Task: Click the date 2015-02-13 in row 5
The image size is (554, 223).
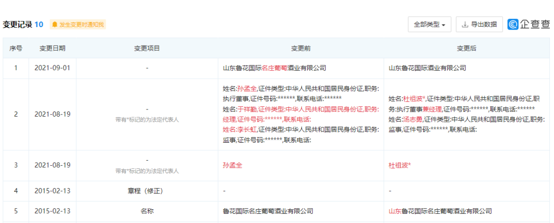Action: click(x=52, y=211)
